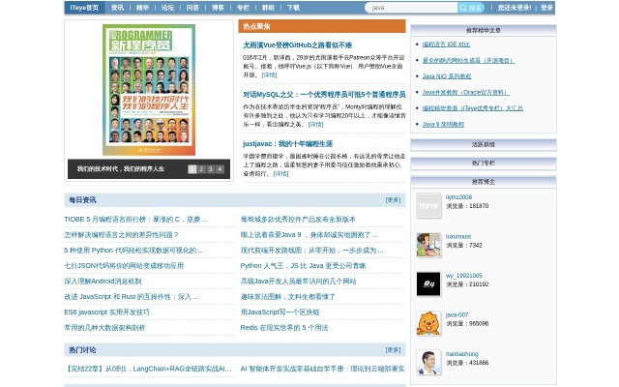Go to the 博客 navigation tab
619x387 pixels.
coord(218,8)
